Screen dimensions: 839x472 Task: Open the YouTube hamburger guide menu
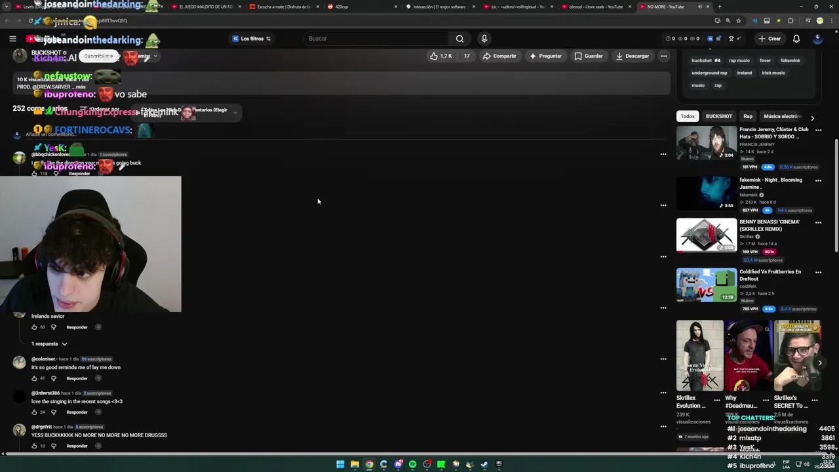(x=12, y=39)
